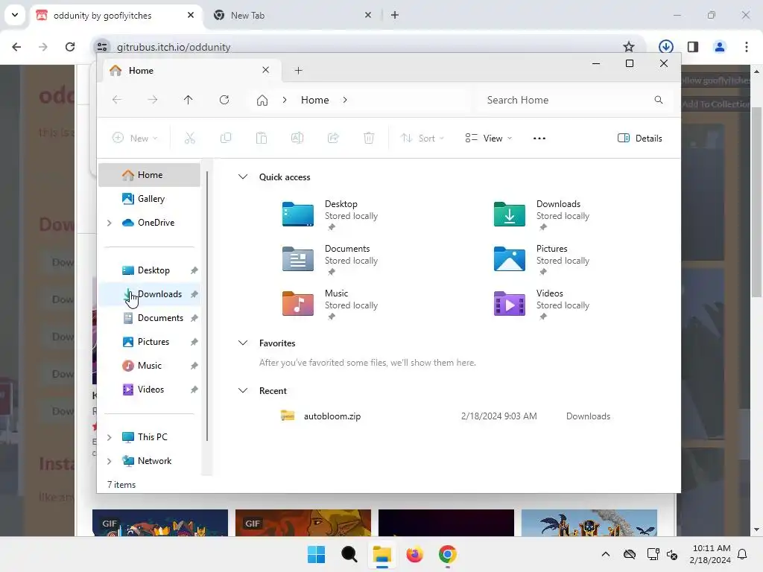This screenshot has width=763, height=572.
Task: Open the View dropdown
Action: (x=489, y=138)
